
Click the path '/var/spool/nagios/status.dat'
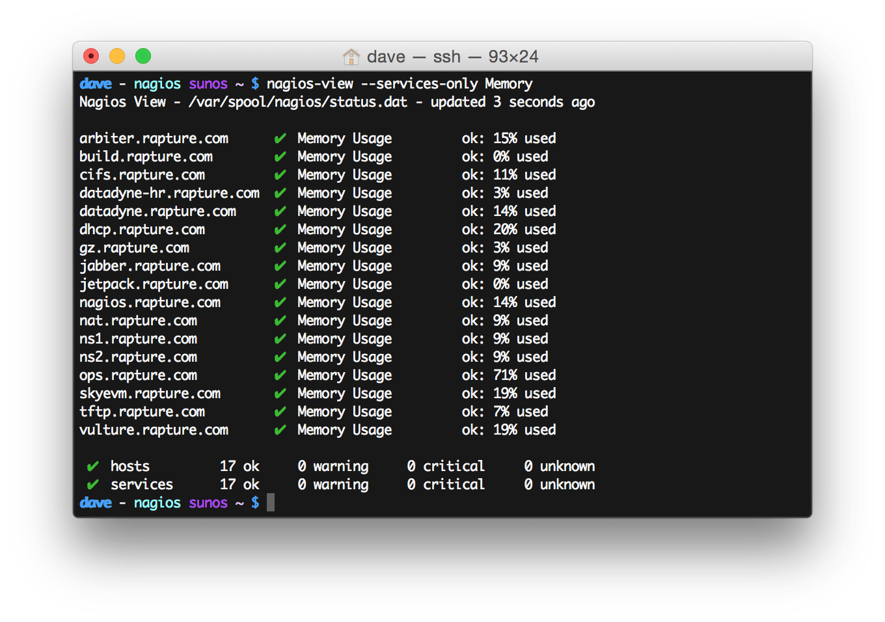(298, 102)
